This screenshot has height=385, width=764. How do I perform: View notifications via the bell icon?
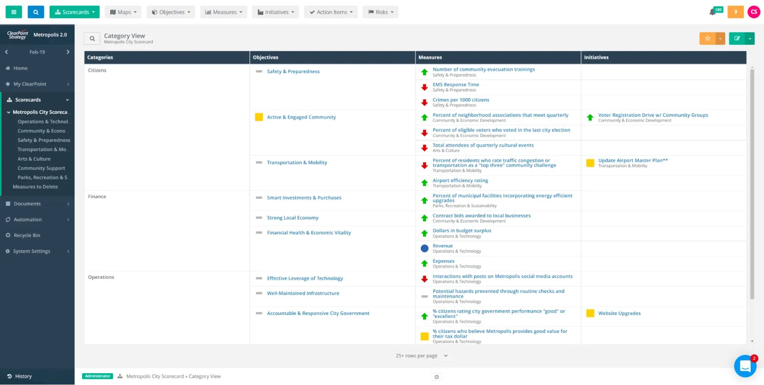713,12
